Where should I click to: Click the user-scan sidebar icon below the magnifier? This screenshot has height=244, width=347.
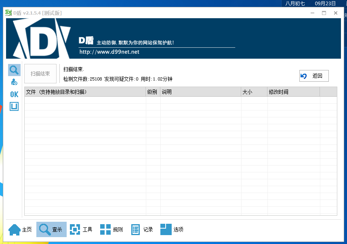point(14,82)
